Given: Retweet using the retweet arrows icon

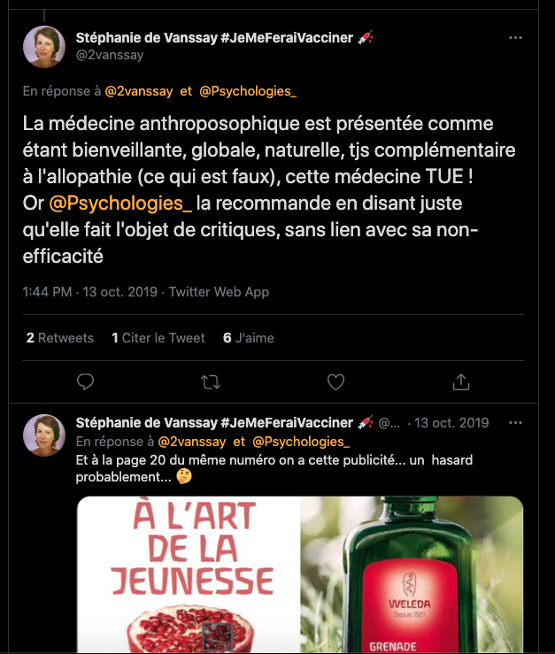Looking at the screenshot, I should (211, 381).
